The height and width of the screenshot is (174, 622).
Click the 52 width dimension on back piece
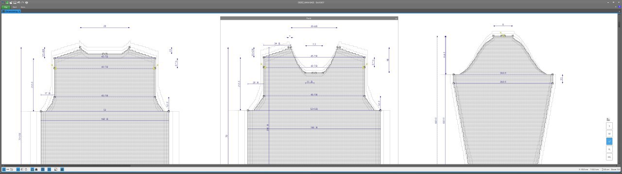(104, 110)
